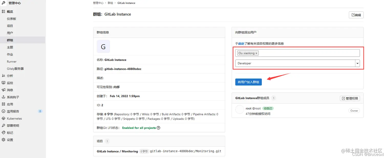Click the 设置 gear icon in sidebar
This screenshot has height=158, width=387.
pos(3,140)
